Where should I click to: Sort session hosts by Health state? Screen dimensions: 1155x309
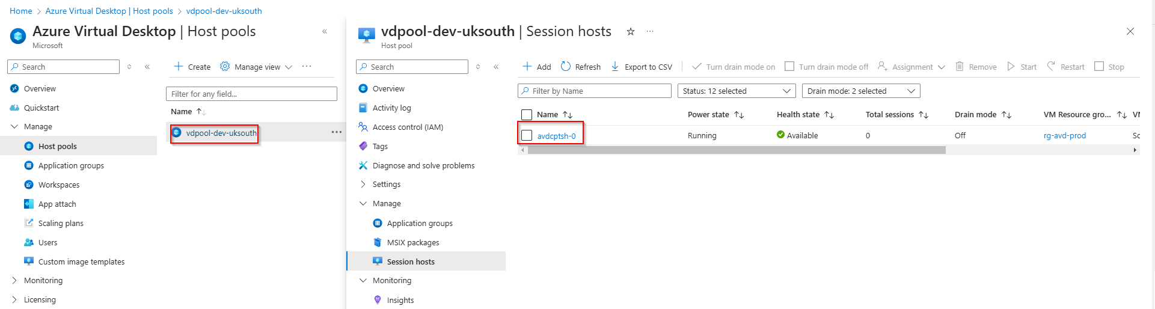(829, 115)
